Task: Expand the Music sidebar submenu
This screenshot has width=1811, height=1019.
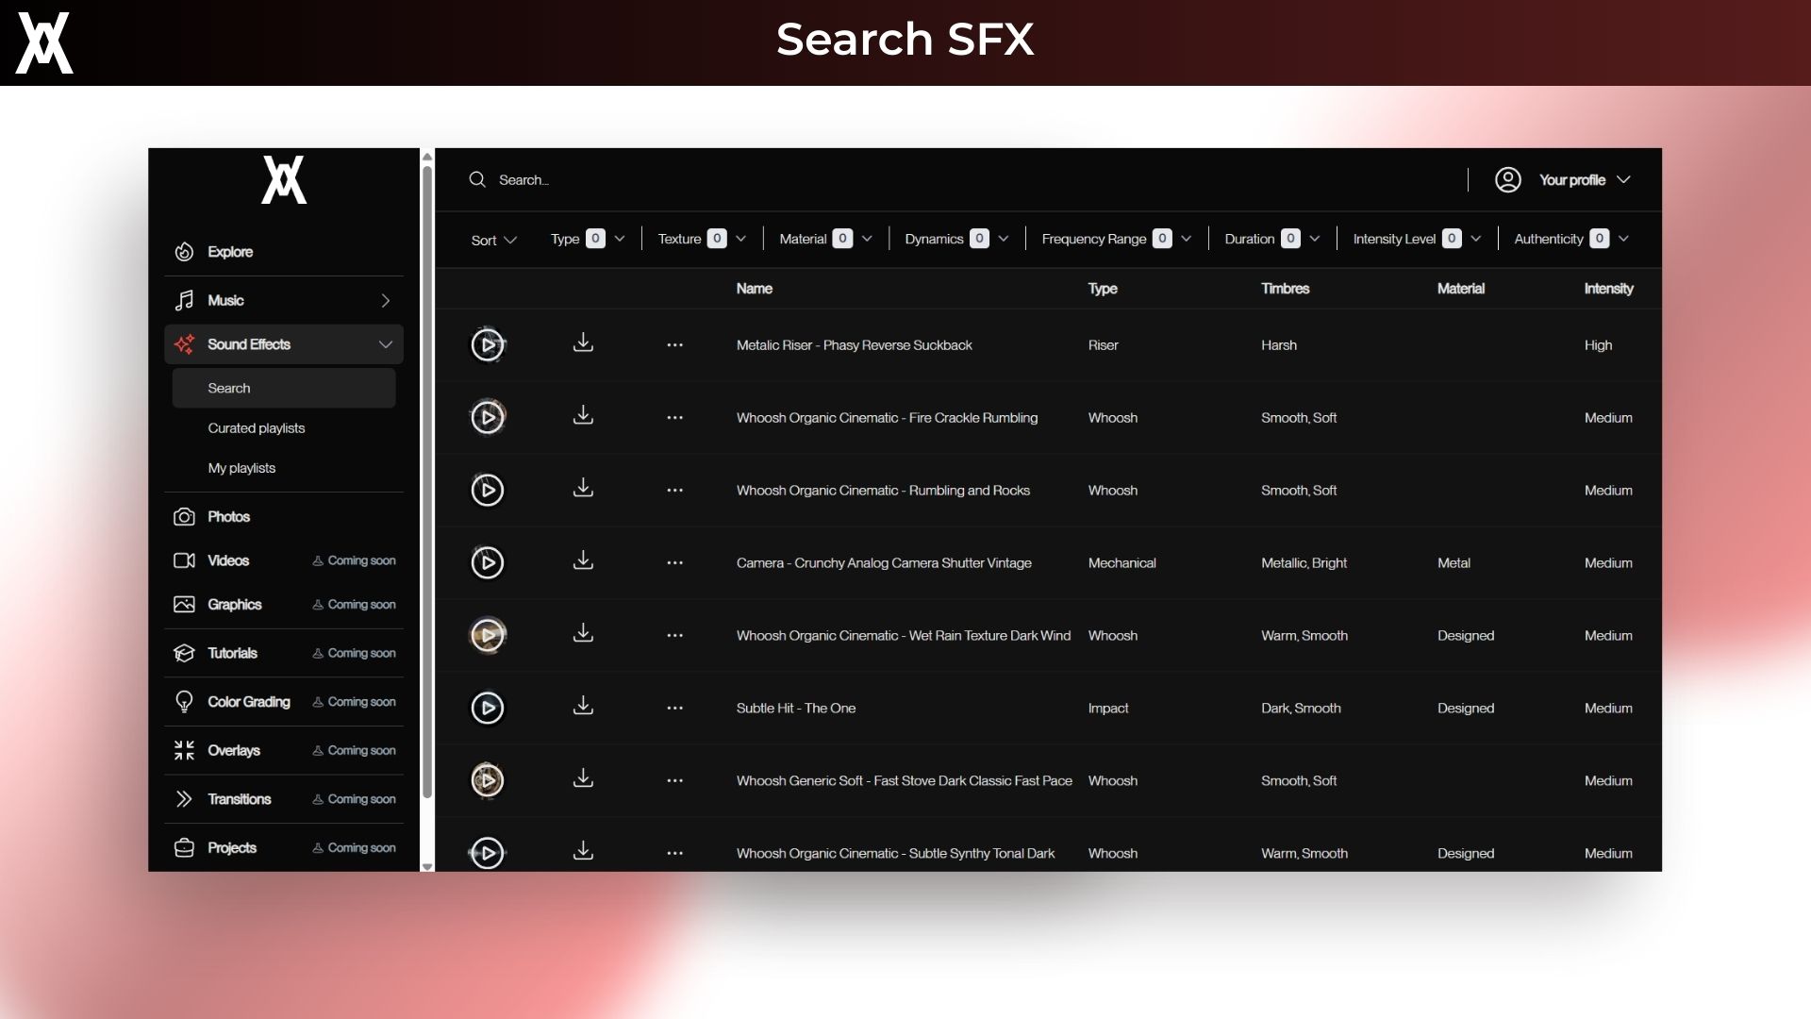Action: tap(385, 301)
